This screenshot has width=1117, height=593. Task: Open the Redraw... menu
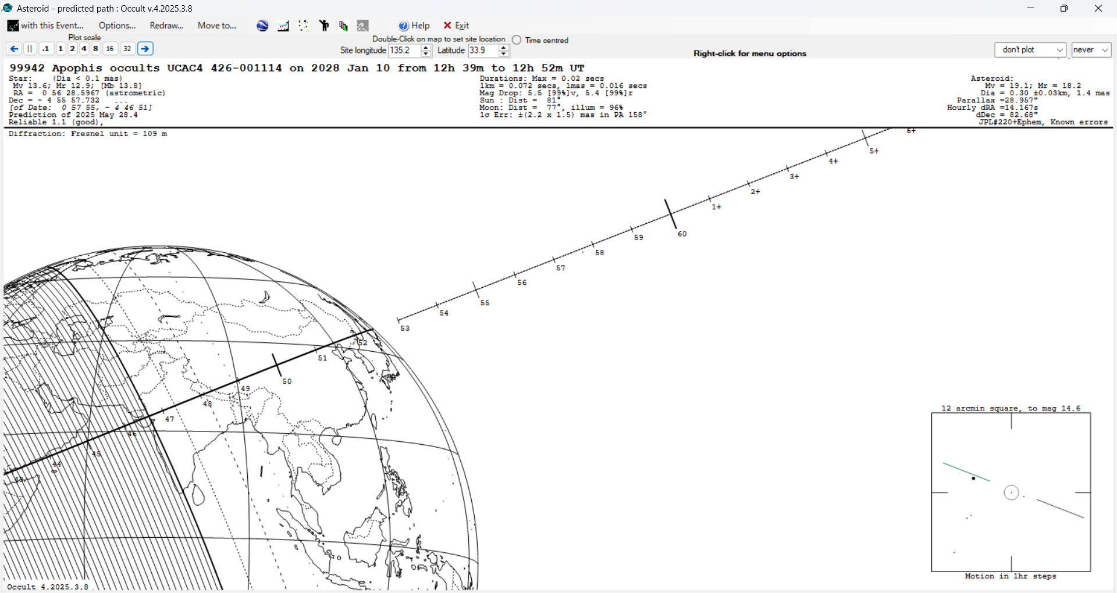(166, 26)
